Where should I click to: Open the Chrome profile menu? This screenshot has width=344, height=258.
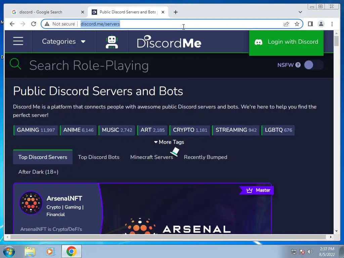click(x=321, y=24)
